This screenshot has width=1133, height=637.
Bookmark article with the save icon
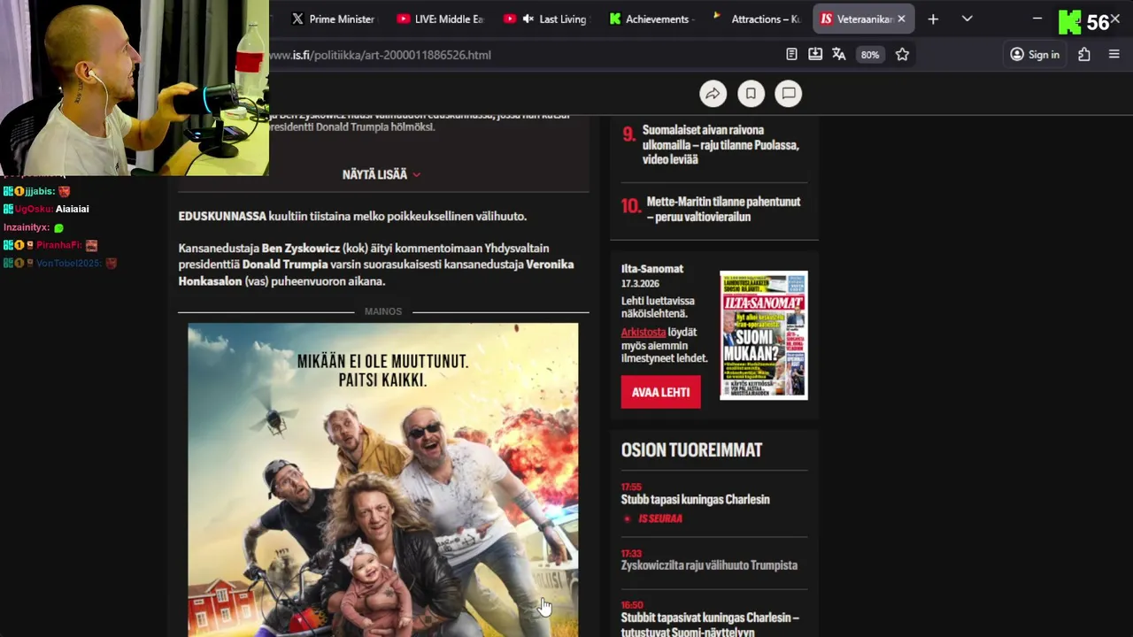(x=751, y=94)
